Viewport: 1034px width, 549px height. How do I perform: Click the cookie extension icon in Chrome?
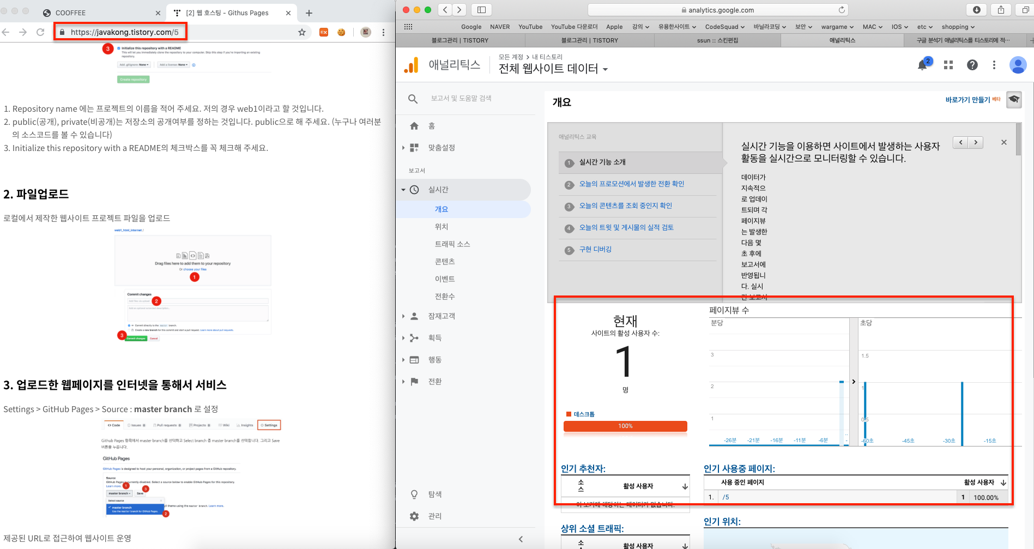click(x=341, y=32)
